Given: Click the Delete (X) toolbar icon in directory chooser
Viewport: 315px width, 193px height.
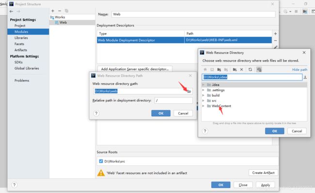Looking at the screenshot, I should [241, 69].
